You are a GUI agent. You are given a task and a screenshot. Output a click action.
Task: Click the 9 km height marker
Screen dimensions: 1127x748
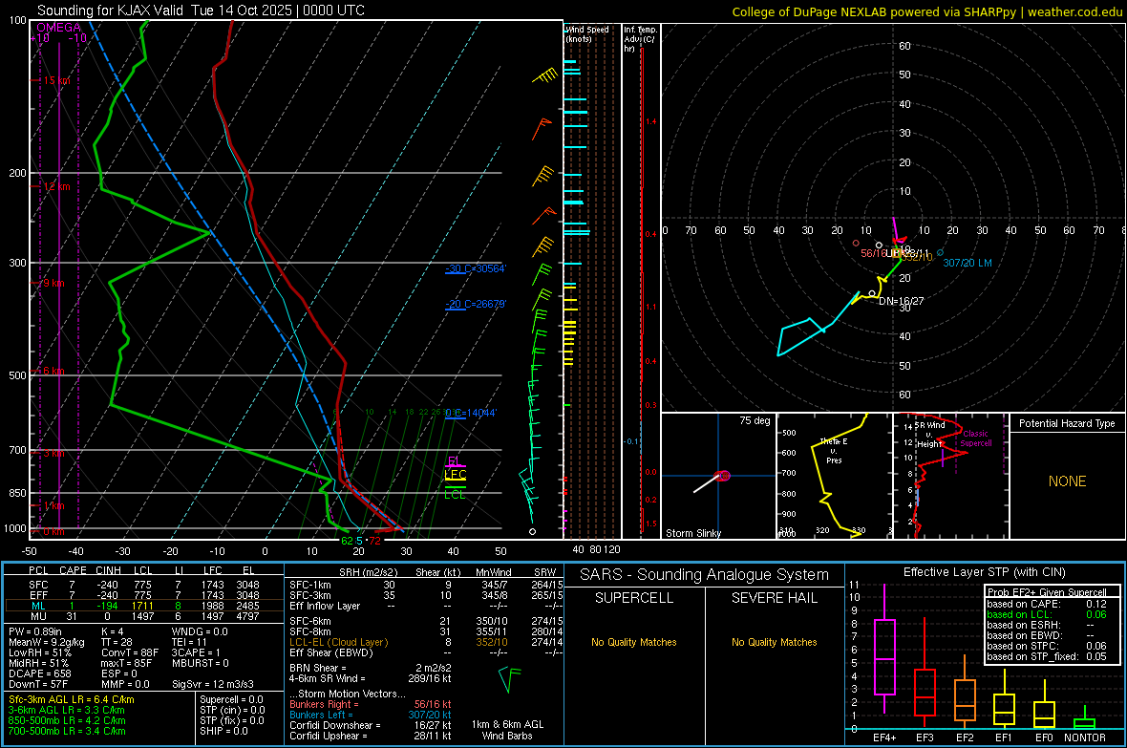pyautogui.click(x=53, y=284)
